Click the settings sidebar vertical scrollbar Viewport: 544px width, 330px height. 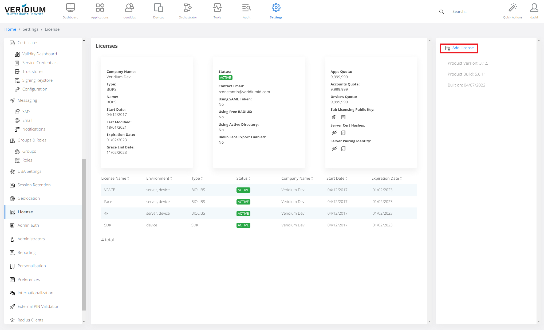tap(84, 235)
